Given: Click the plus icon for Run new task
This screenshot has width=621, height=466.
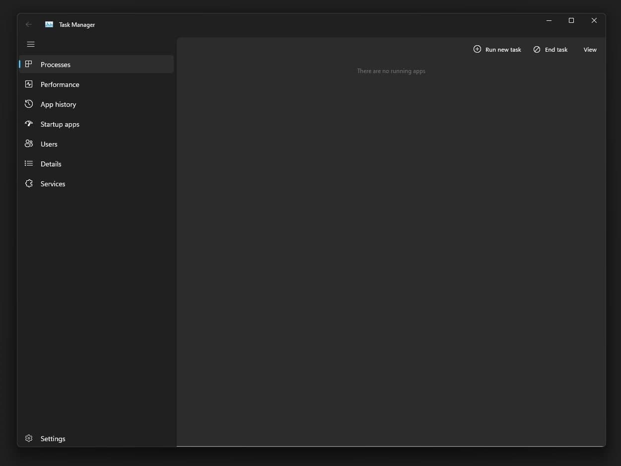Looking at the screenshot, I should (x=477, y=49).
